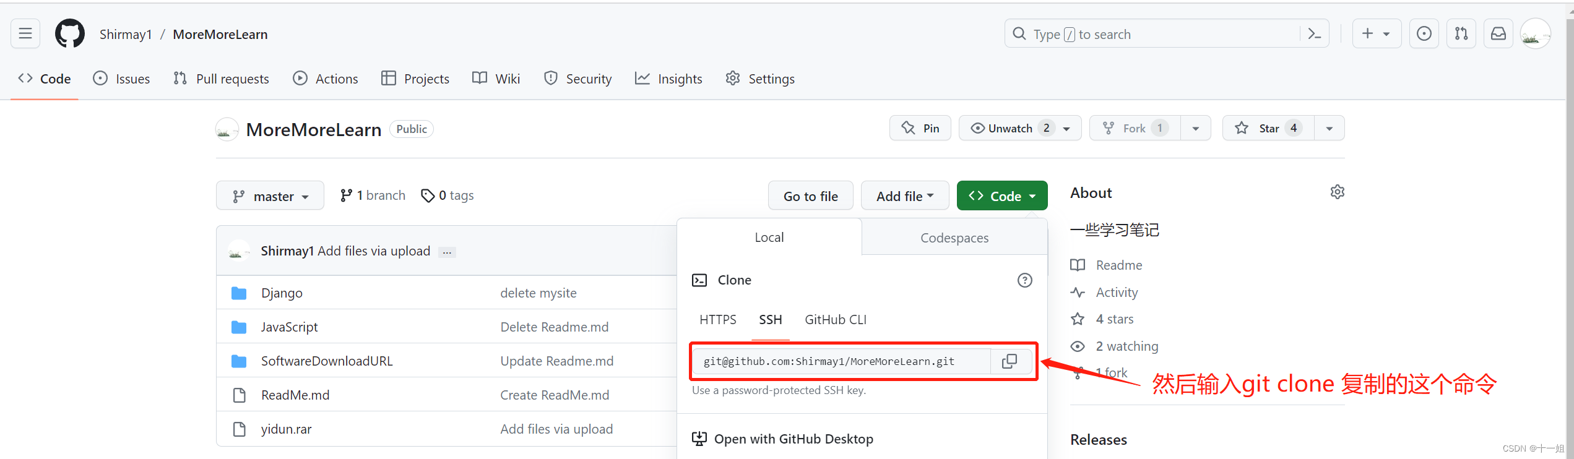Screen dimensions: 1574x459
Task: Select the Local tab in clone panel
Action: click(x=769, y=237)
